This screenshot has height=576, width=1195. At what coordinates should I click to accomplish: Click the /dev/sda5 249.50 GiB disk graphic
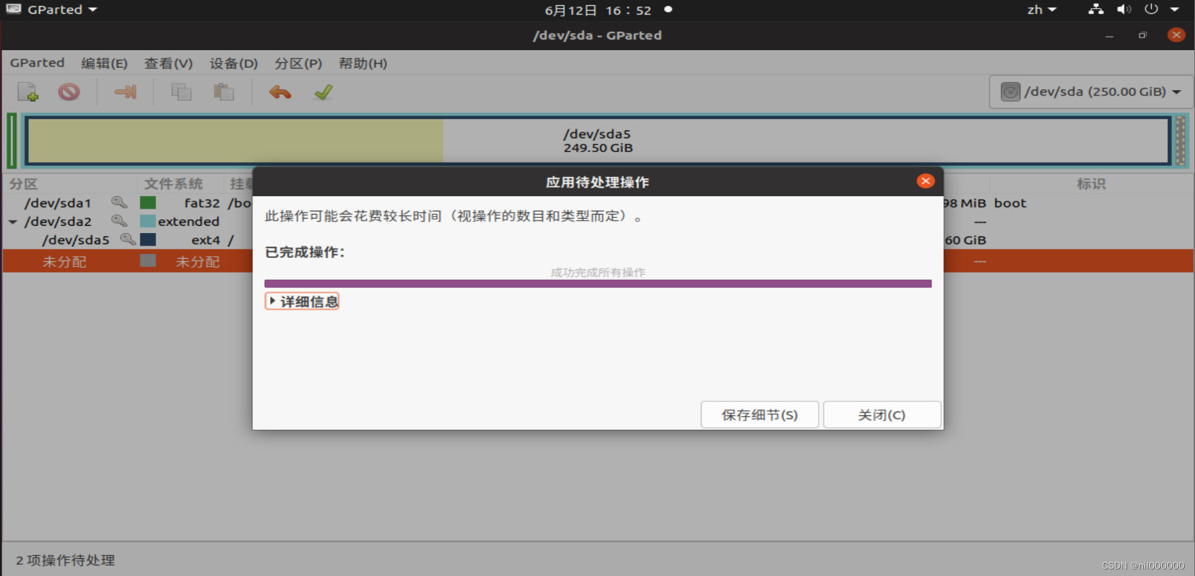(x=597, y=141)
